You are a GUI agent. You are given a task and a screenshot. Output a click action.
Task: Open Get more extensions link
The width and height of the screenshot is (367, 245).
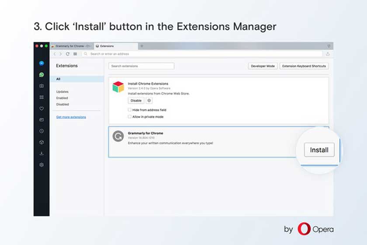(x=71, y=117)
